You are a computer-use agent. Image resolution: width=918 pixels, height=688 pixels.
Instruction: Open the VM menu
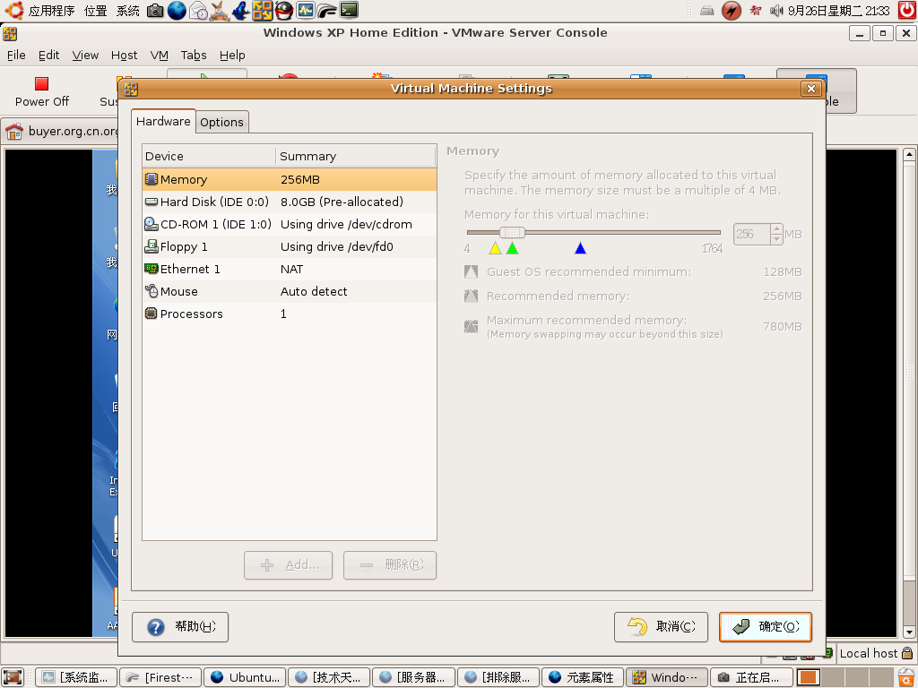[160, 55]
